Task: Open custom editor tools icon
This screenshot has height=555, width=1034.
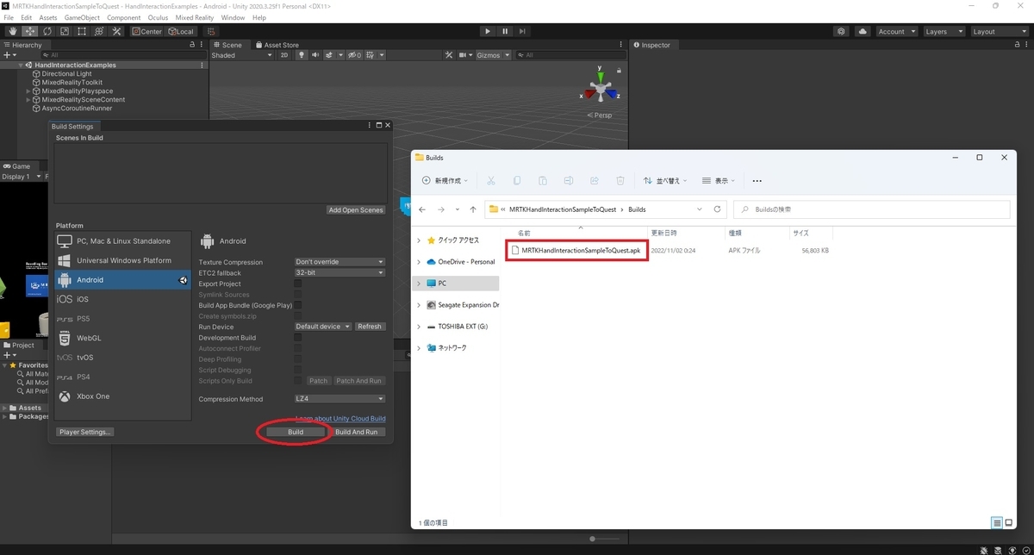Action: pos(116,31)
